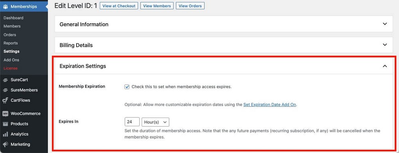The image size is (399, 153).
Task: Click the CartFlows logo icon
Action: 5,100
